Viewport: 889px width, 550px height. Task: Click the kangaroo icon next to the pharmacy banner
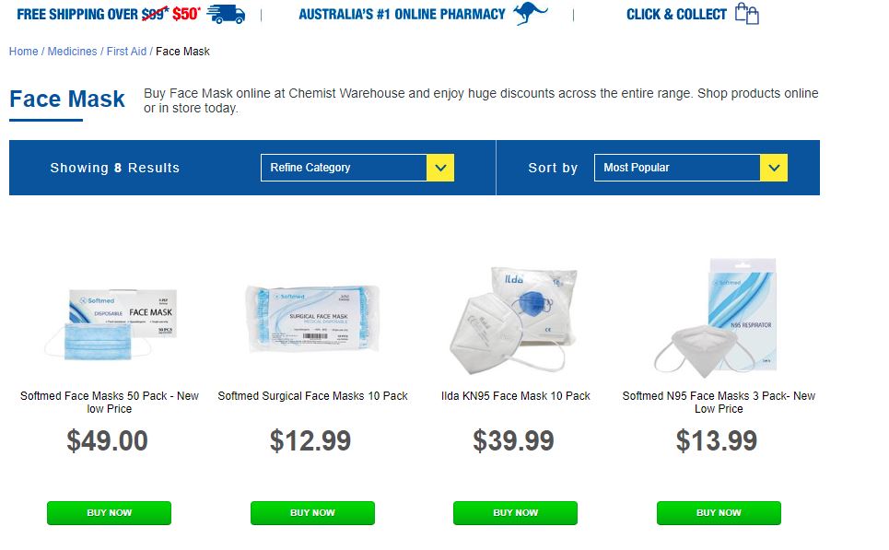tap(532, 13)
